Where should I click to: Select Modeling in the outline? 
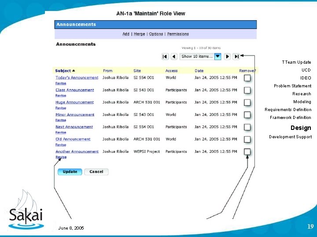point(302,101)
